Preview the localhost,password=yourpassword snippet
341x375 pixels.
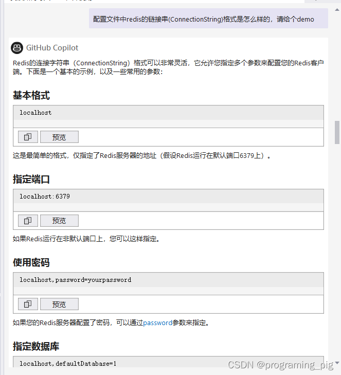click(59, 304)
